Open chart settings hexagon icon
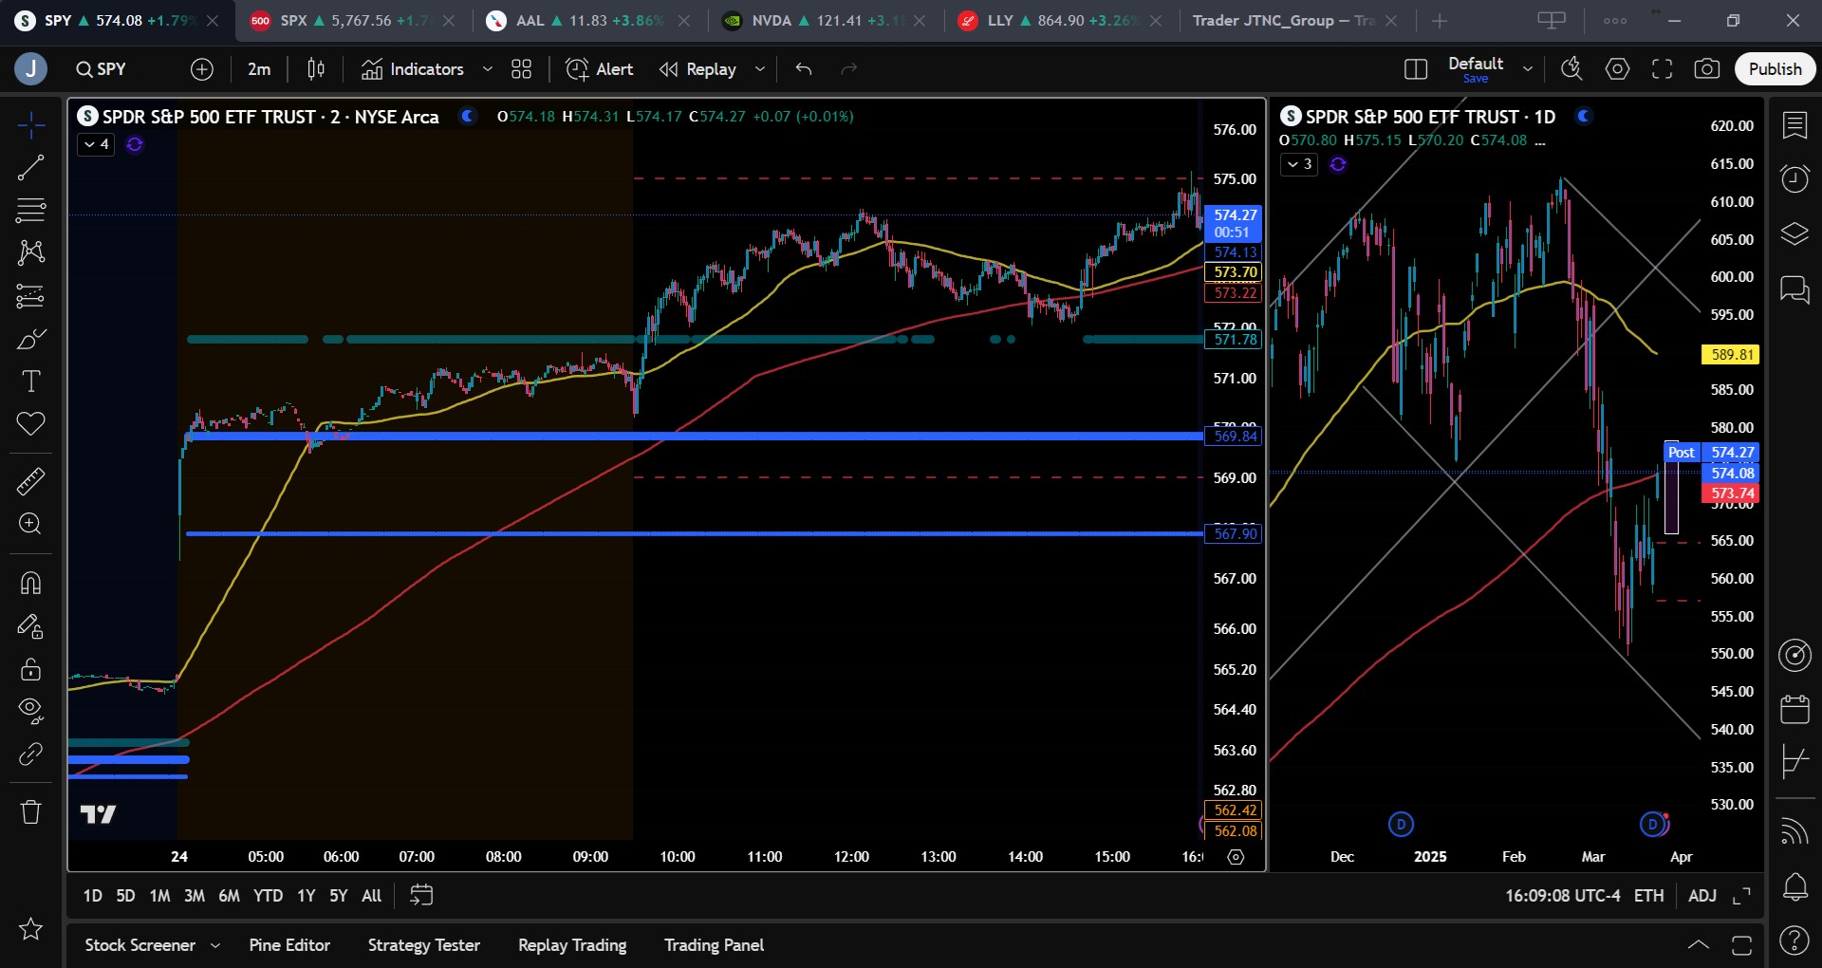The width and height of the screenshot is (1822, 968). point(1617,69)
